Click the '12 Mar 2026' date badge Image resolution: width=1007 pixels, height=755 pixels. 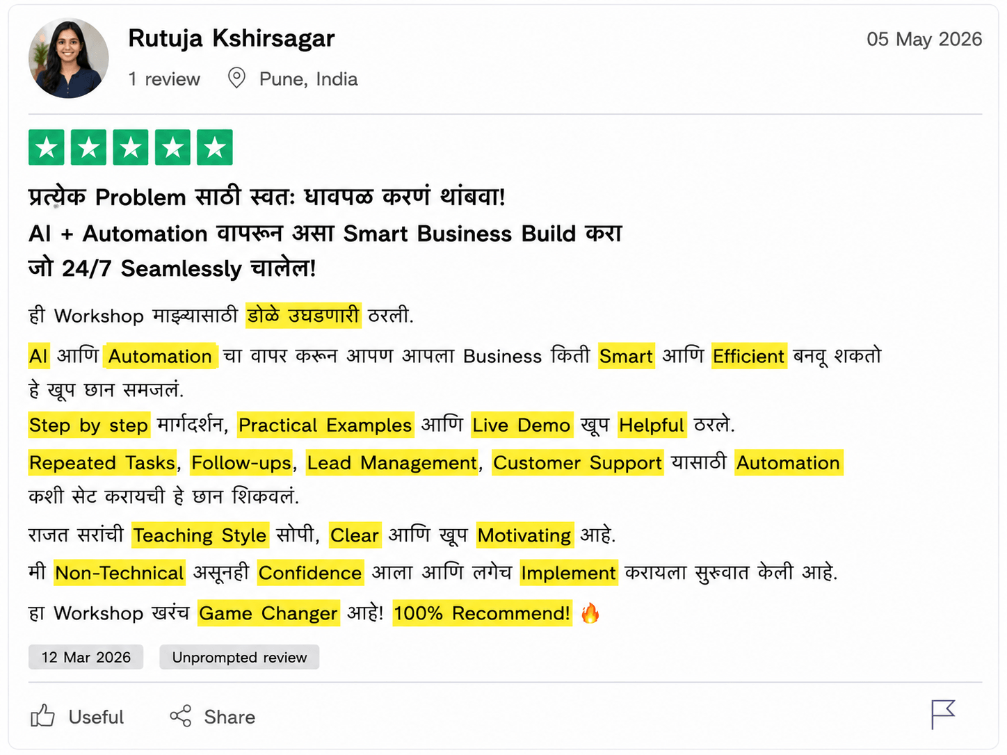click(x=86, y=657)
